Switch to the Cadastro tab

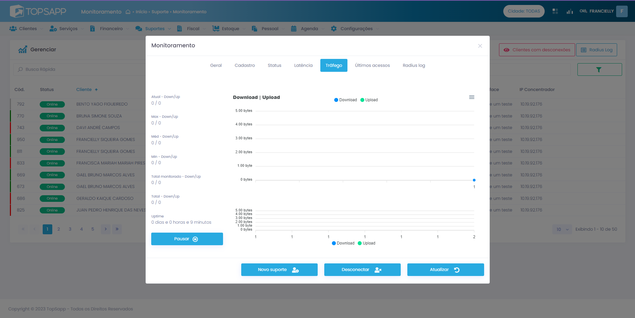[245, 66]
